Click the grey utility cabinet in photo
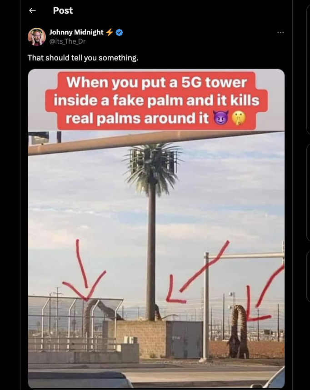 click(x=185, y=340)
